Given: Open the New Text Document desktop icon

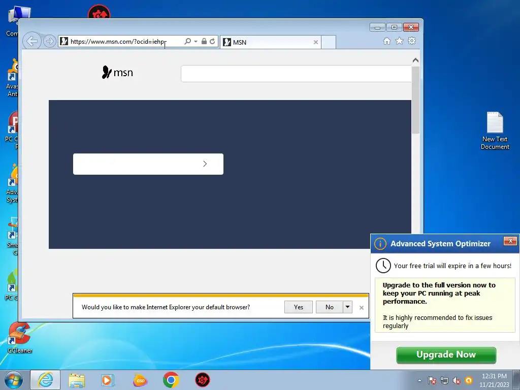Looking at the screenshot, I should pos(495,131).
